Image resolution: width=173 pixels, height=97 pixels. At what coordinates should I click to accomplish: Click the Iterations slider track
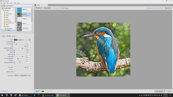(20, 60)
